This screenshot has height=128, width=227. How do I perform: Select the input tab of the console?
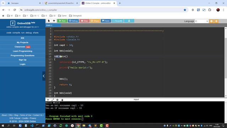[x=136, y=100]
